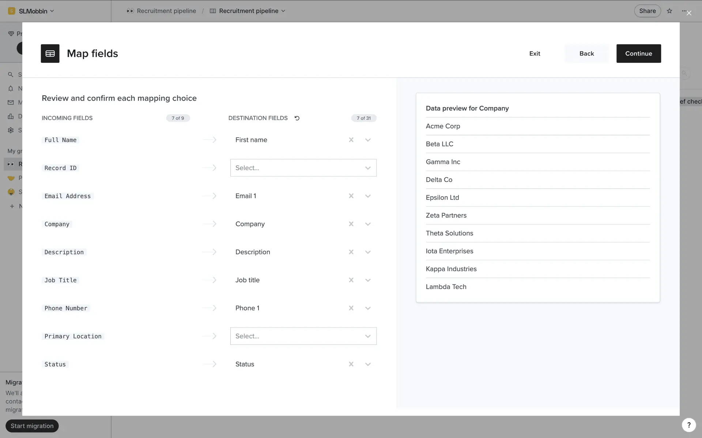702x438 pixels.
Task: Click the Share button
Action: tap(647, 11)
